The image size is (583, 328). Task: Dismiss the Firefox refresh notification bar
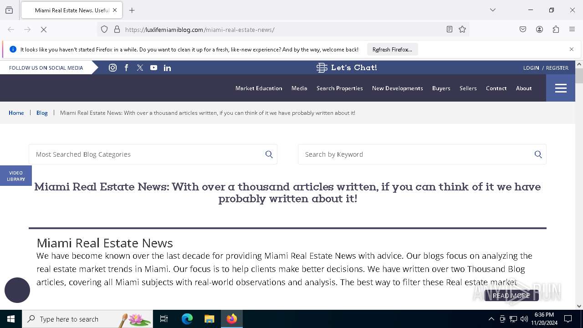[572, 49]
